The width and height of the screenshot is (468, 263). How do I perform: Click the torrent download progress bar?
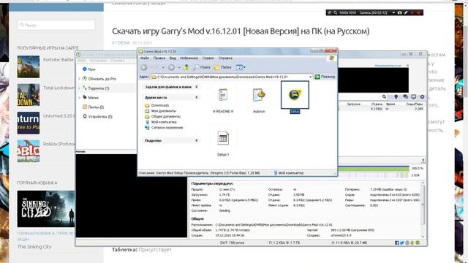click(x=374, y=169)
